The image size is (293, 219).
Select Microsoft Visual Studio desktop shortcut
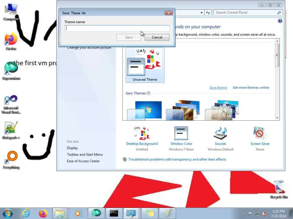(11, 104)
